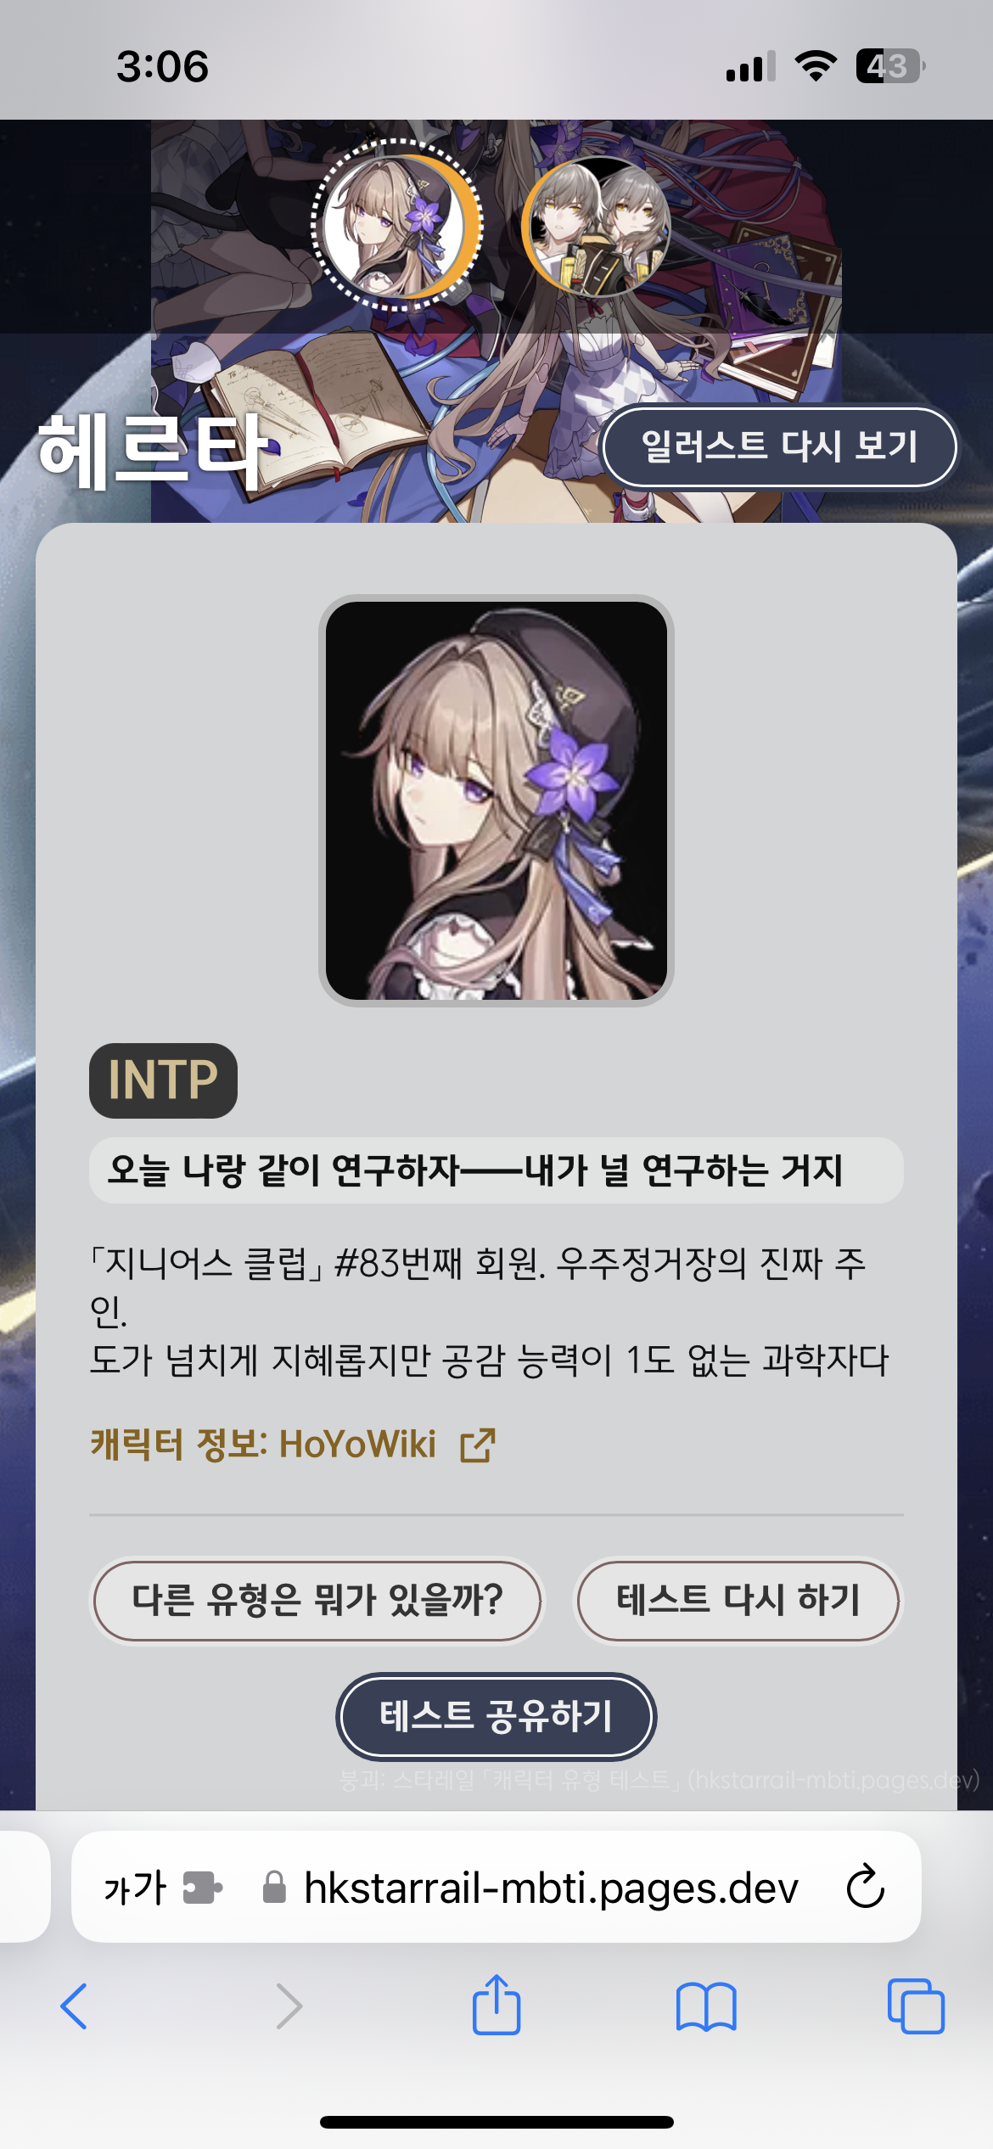Open the Safari share sheet icon
The width and height of the screenshot is (993, 2149).
pos(496,2004)
